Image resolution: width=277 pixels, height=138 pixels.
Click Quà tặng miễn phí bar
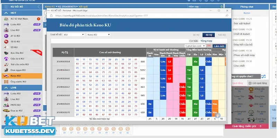coord(247,126)
